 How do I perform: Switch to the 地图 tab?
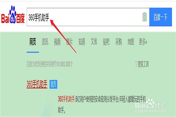[131, 42]
